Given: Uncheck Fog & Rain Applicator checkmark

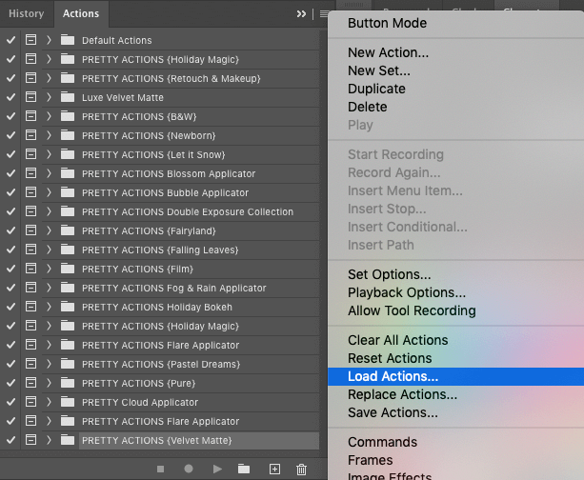Looking at the screenshot, I should click(10, 288).
